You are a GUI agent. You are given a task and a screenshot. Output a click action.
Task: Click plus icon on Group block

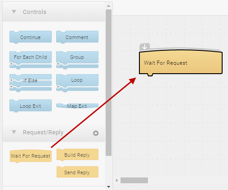point(58,64)
